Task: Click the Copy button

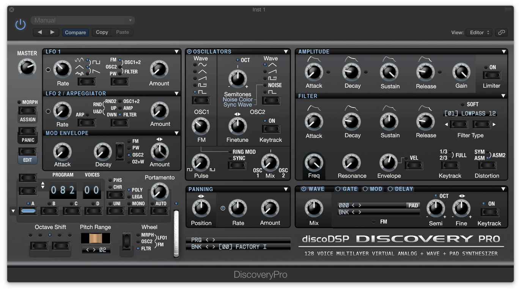Action: tap(102, 32)
